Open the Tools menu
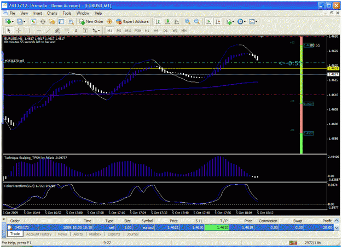Screen dimensions: 342x247 pyautogui.click(x=67, y=13)
